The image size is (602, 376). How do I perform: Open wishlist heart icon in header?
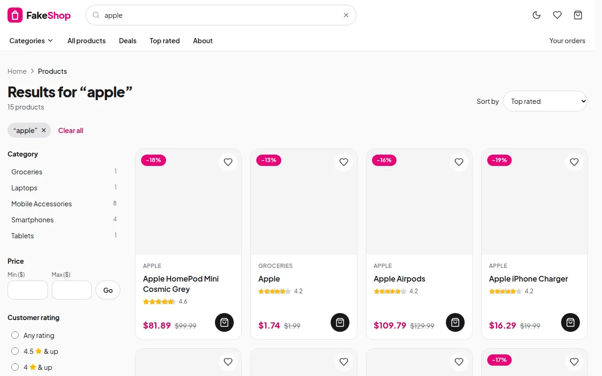pos(557,15)
